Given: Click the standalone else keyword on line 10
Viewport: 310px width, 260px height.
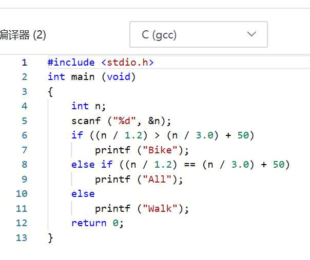Looking at the screenshot, I should pyautogui.click(x=83, y=194).
